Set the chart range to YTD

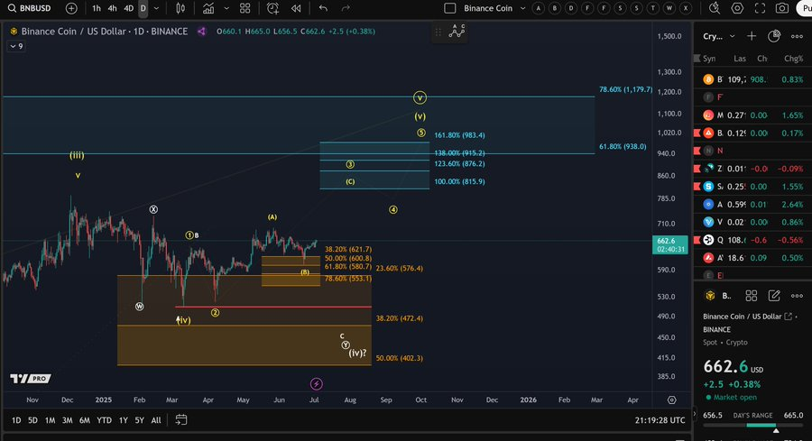click(104, 420)
